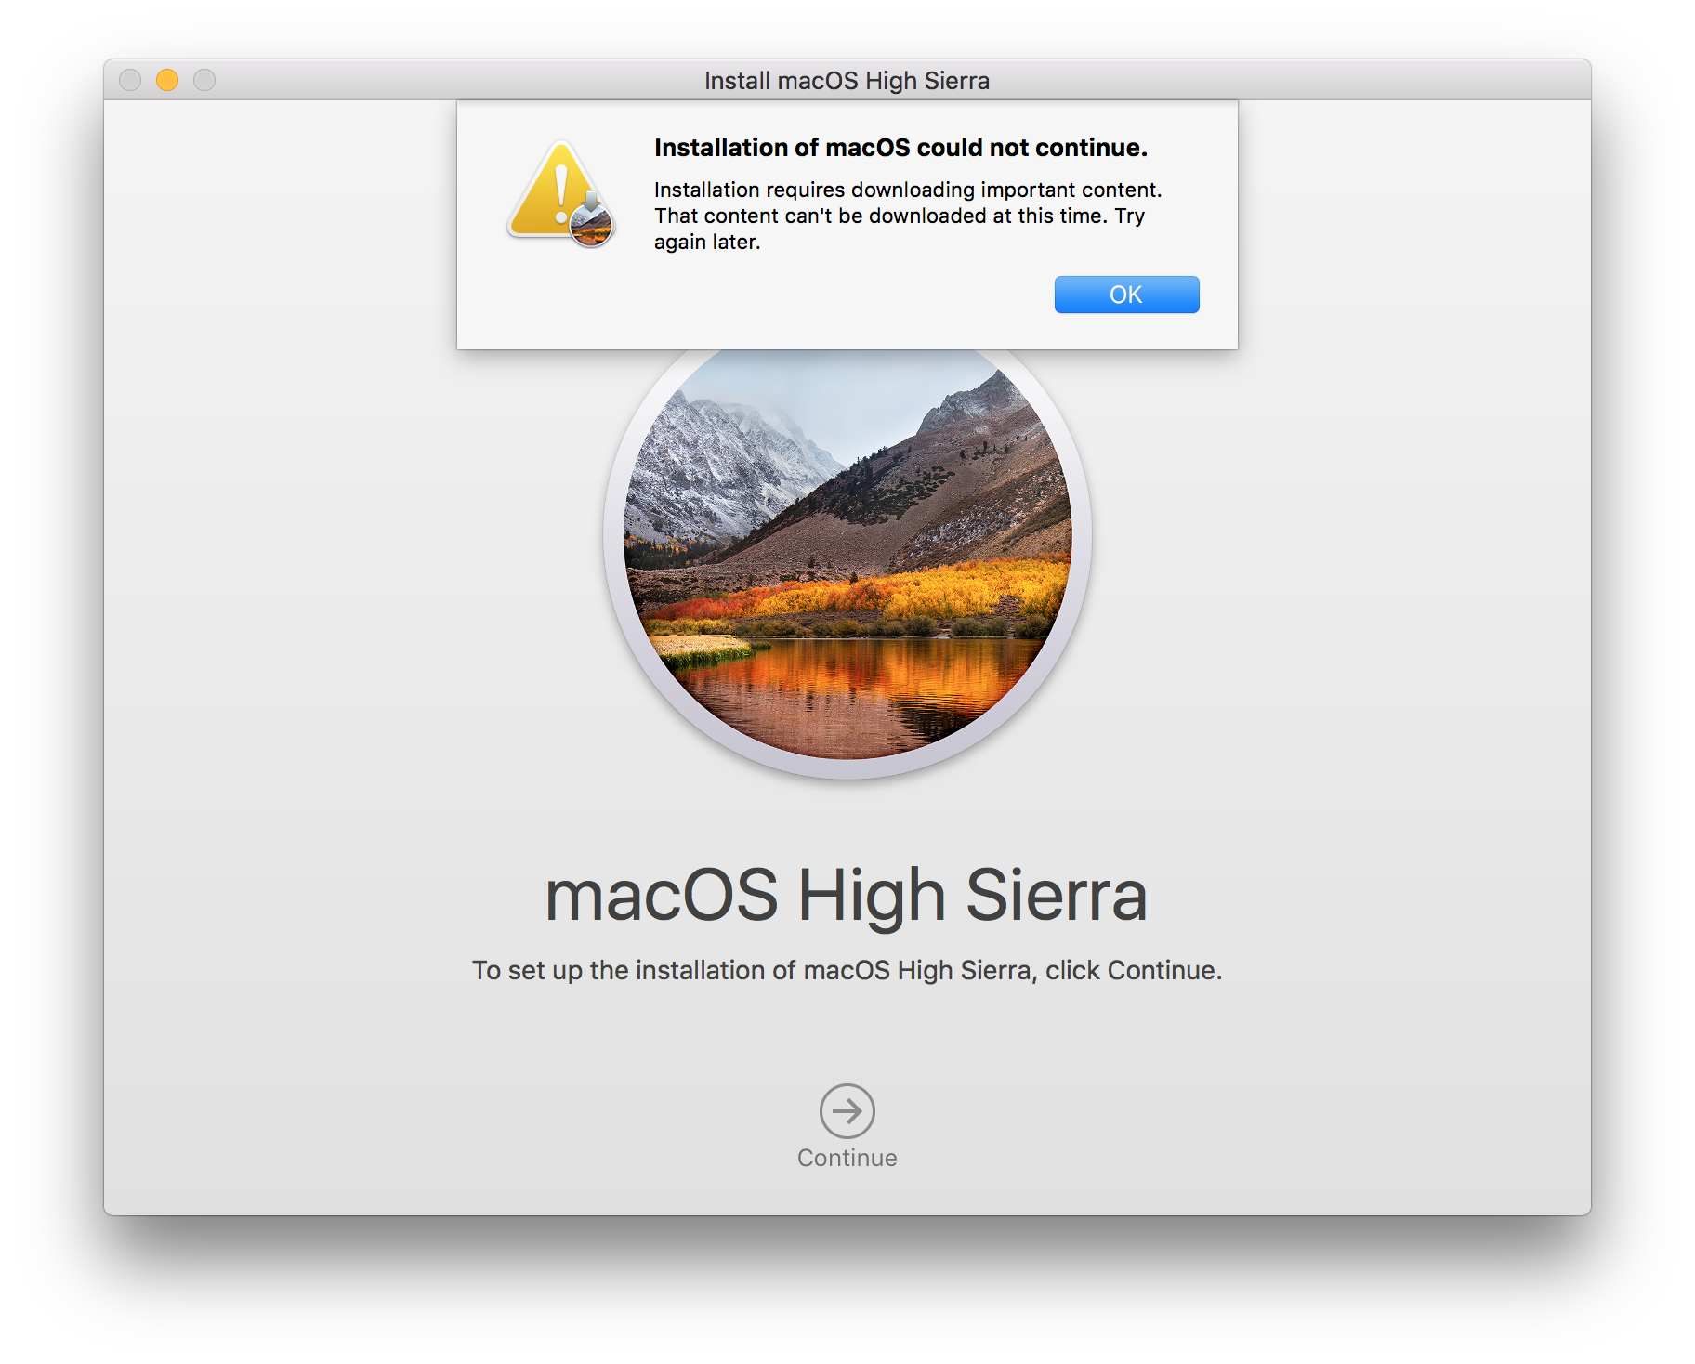Click the grayed-out zoom window button
This screenshot has height=1364, width=1695.
[204, 80]
